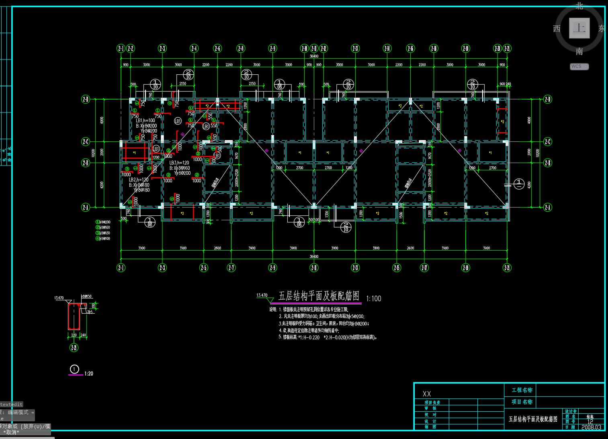Select the slab label LB3,h=120
This screenshot has height=439, width=608.
(179, 163)
